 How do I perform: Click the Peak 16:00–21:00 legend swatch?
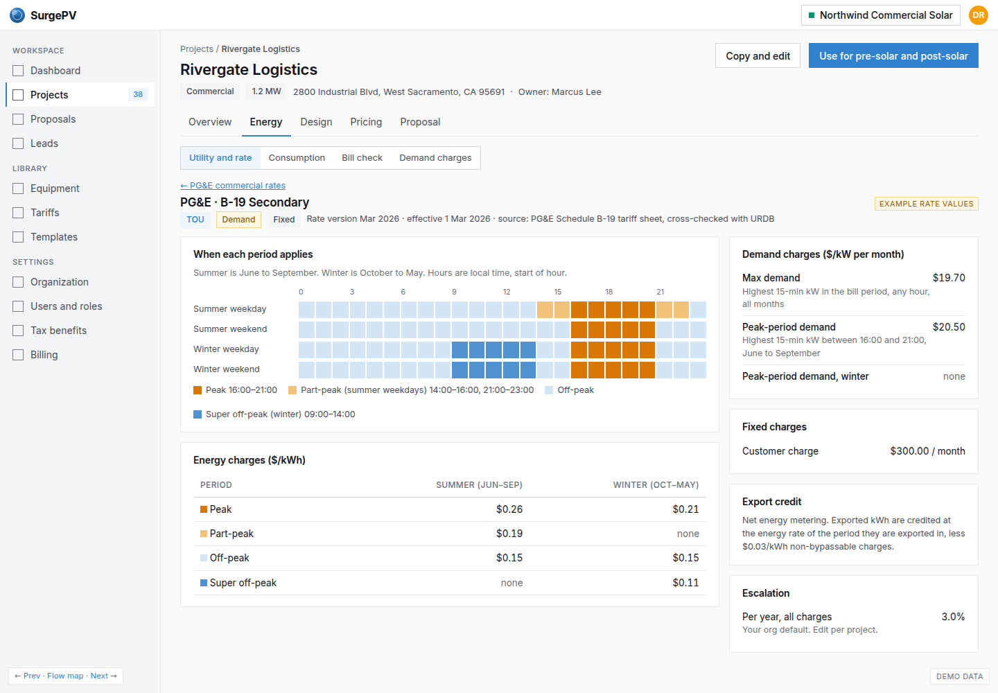198,390
